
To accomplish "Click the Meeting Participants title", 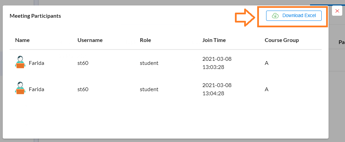I will tap(35, 16).
